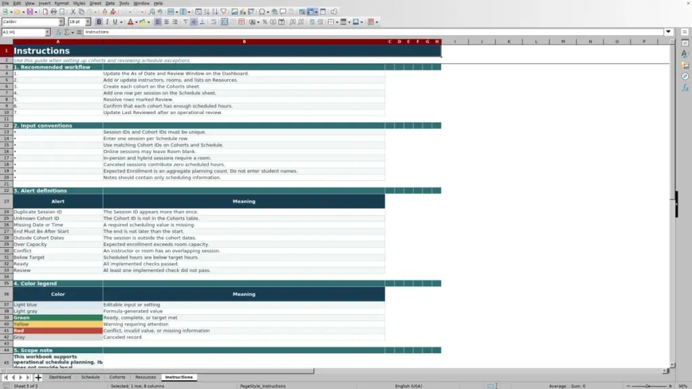Image resolution: width=692 pixels, height=389 pixels.
Task: Toggle Center Vertically alignment
Action: (x=194, y=22)
